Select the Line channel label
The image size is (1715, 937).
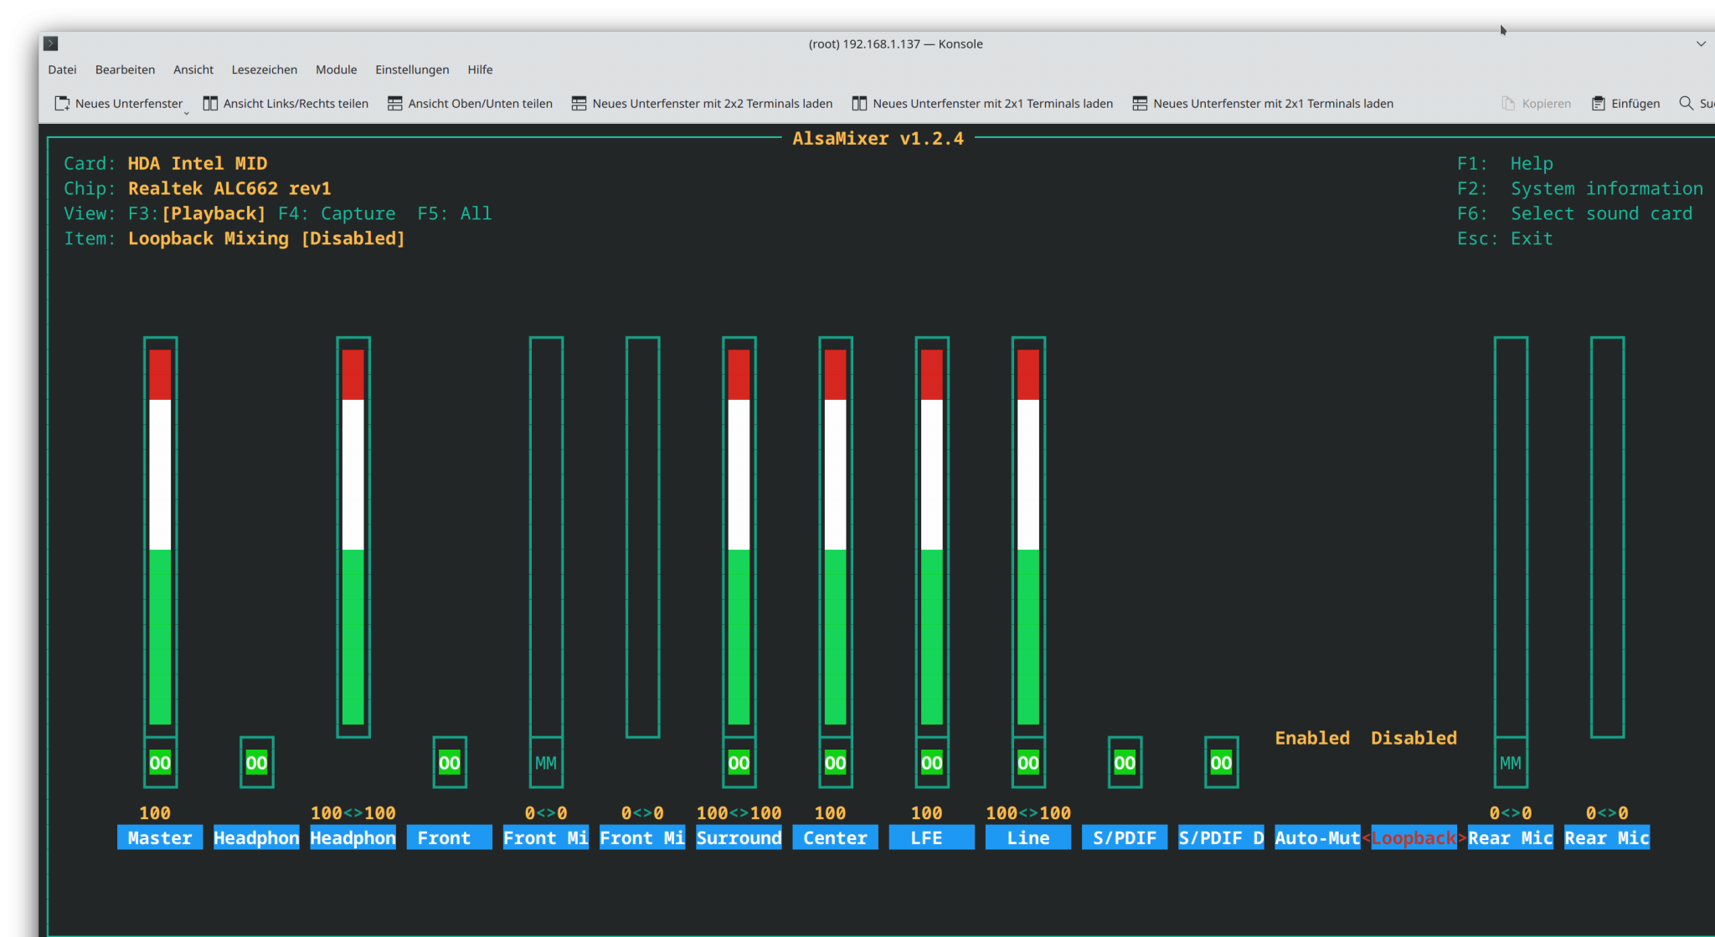(1028, 837)
